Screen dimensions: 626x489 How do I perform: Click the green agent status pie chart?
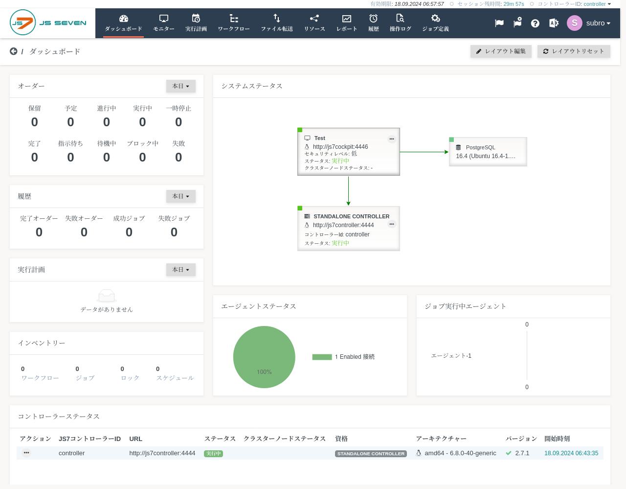(264, 357)
